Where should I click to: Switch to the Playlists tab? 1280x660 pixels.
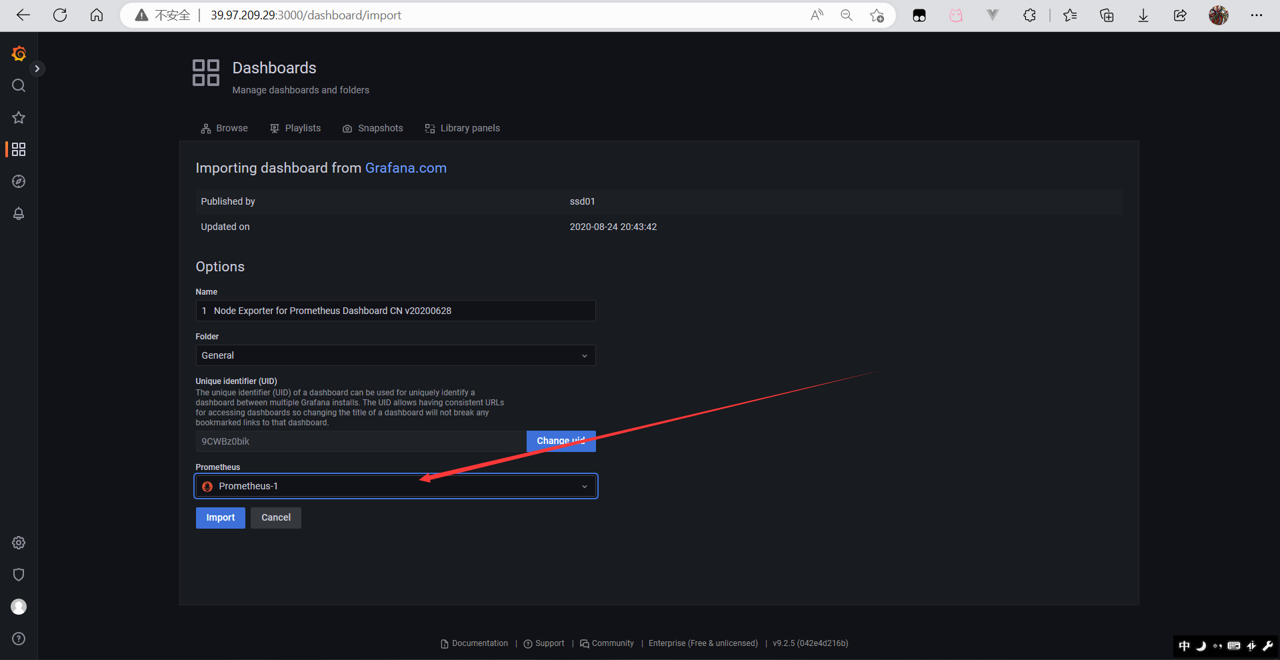point(295,128)
